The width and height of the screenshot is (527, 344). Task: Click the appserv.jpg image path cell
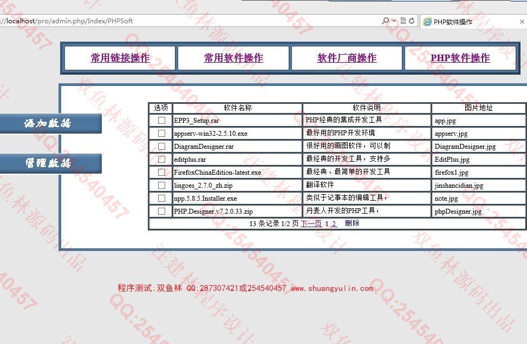pos(479,133)
